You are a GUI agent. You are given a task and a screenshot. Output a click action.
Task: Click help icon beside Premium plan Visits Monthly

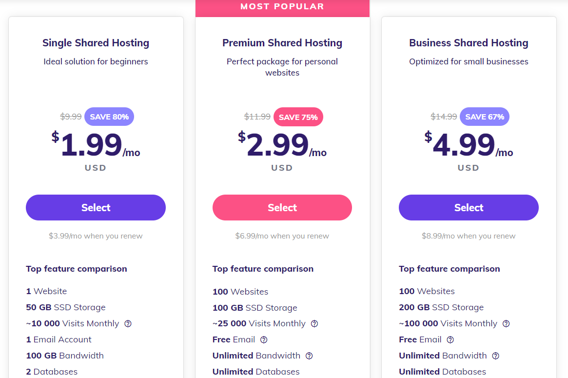(314, 323)
